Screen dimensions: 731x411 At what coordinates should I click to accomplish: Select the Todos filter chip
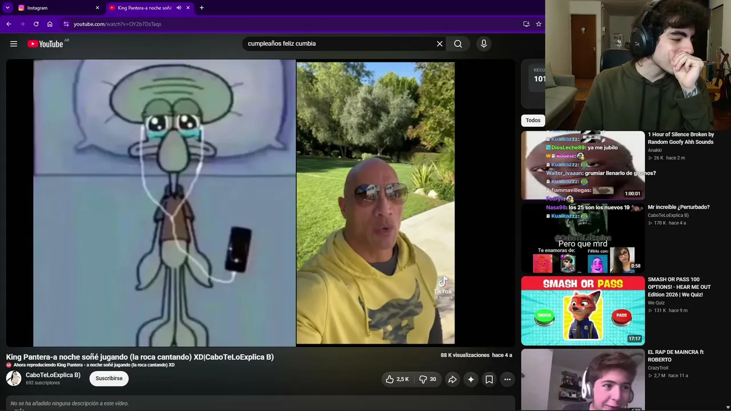(533, 120)
